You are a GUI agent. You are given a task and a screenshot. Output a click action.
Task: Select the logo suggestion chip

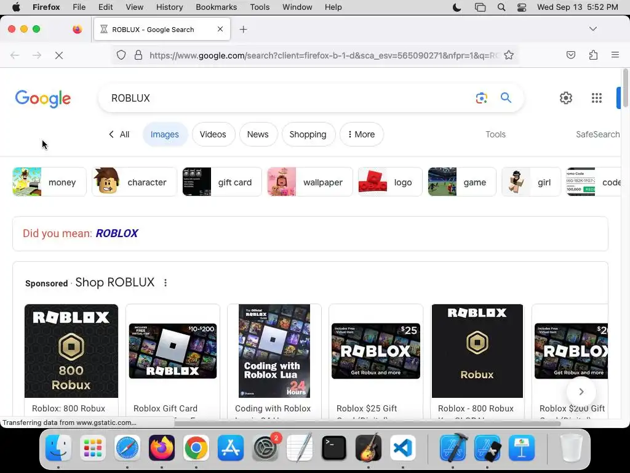tap(390, 182)
